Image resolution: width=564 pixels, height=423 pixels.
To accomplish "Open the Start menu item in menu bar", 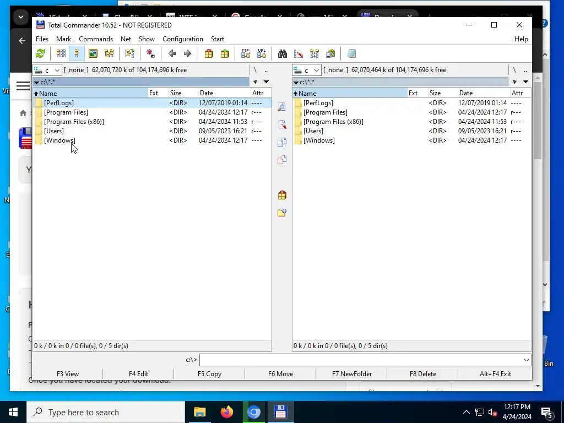I will coord(217,39).
